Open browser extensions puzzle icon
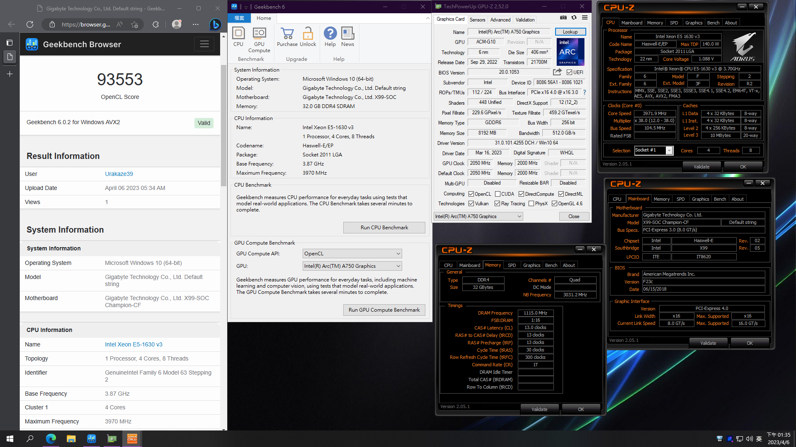Screen dimensions: 796x447 tap(155, 24)
